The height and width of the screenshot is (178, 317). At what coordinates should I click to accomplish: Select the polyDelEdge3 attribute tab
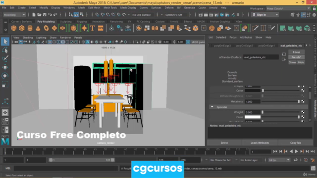pyautogui.click(x=222, y=45)
